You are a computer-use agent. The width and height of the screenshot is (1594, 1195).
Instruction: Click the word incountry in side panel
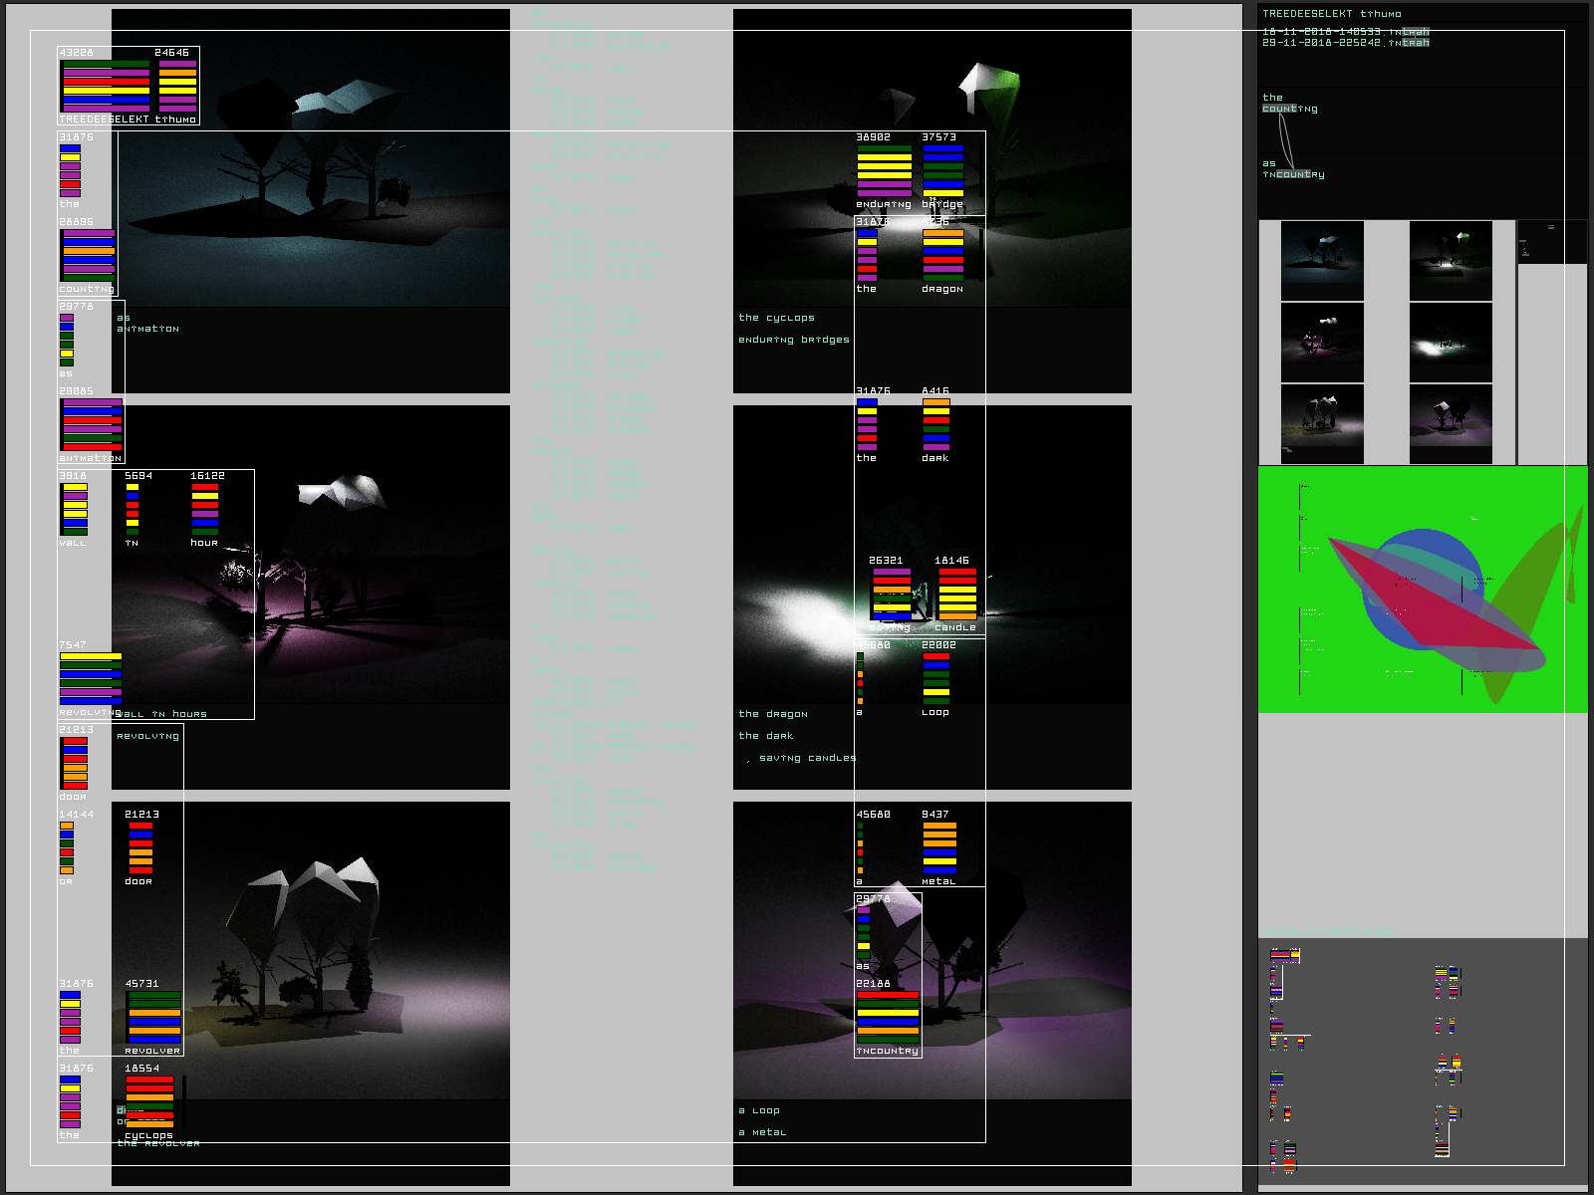pos(1293,174)
